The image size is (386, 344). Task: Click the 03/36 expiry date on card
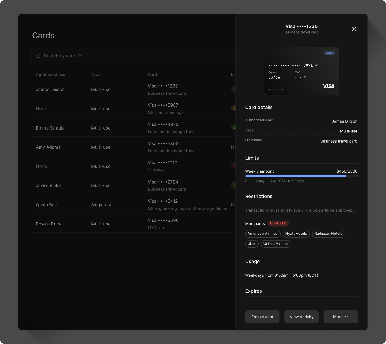pyautogui.click(x=274, y=77)
